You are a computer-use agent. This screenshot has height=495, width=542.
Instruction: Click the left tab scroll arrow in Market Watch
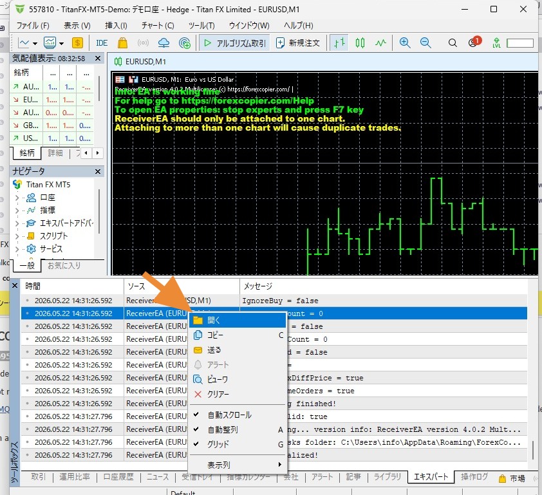86,153
